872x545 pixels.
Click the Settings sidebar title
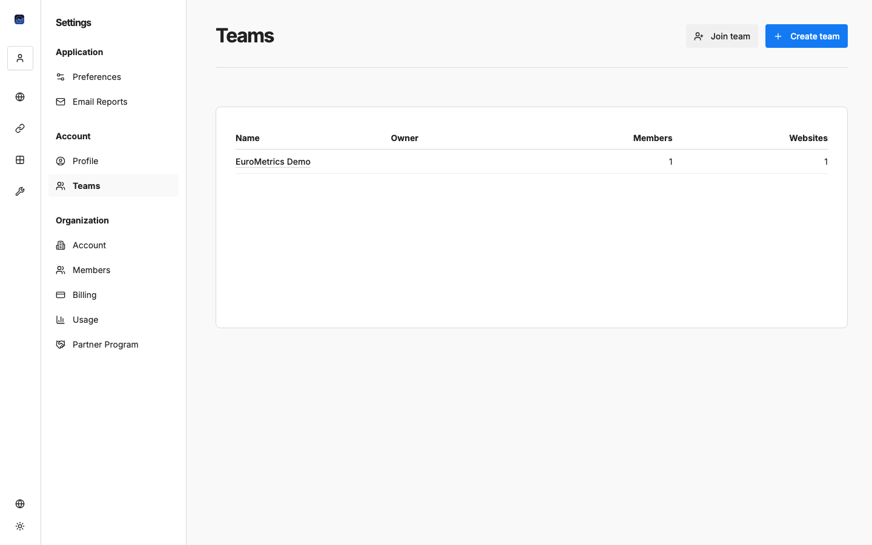[x=73, y=22]
